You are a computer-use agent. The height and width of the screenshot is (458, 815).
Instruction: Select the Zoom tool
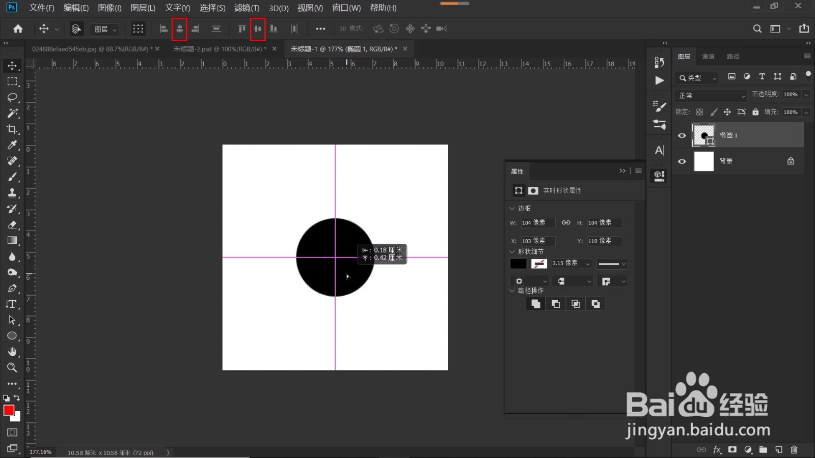pyautogui.click(x=12, y=367)
